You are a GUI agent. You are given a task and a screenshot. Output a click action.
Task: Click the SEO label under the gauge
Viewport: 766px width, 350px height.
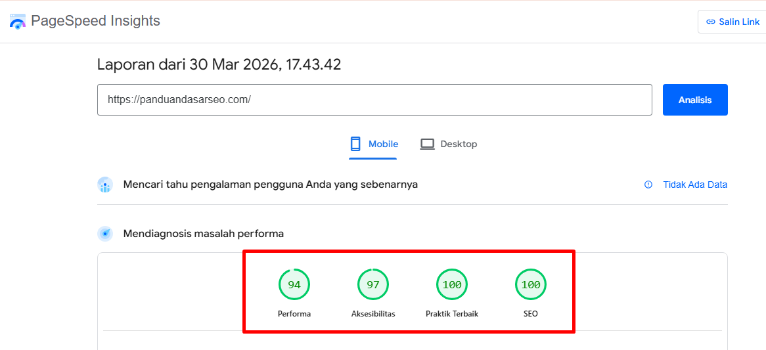tap(531, 314)
